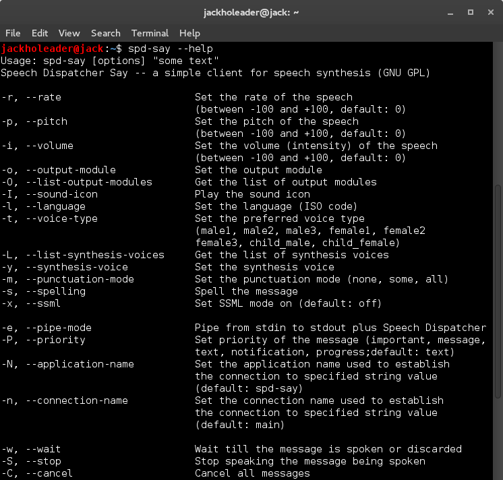The height and width of the screenshot is (480, 503).
Task: Click 'Cancel all messages' description
Action: click(252, 473)
